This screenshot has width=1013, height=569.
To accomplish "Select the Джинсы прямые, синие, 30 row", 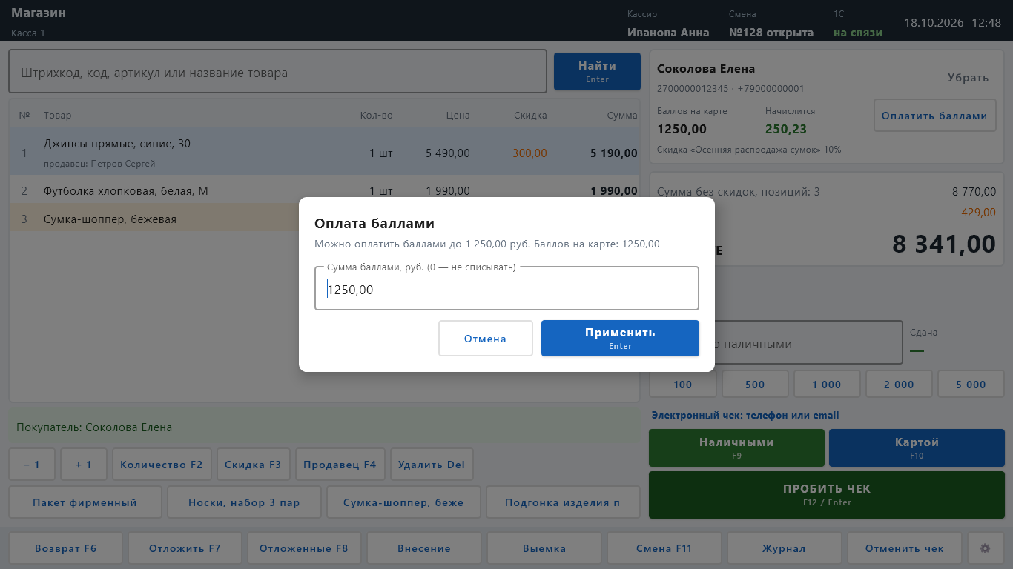I will (325, 152).
